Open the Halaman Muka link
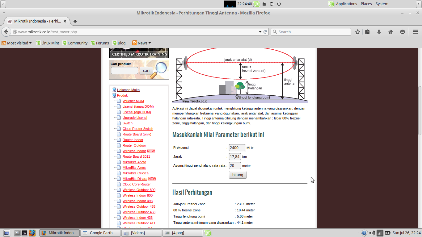The image size is (422, 237). click(x=128, y=90)
